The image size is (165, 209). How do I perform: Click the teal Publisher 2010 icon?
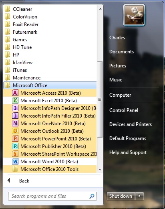(x=15, y=146)
